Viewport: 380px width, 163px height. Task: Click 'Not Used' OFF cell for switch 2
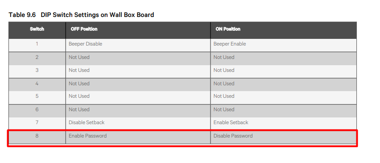point(138,59)
